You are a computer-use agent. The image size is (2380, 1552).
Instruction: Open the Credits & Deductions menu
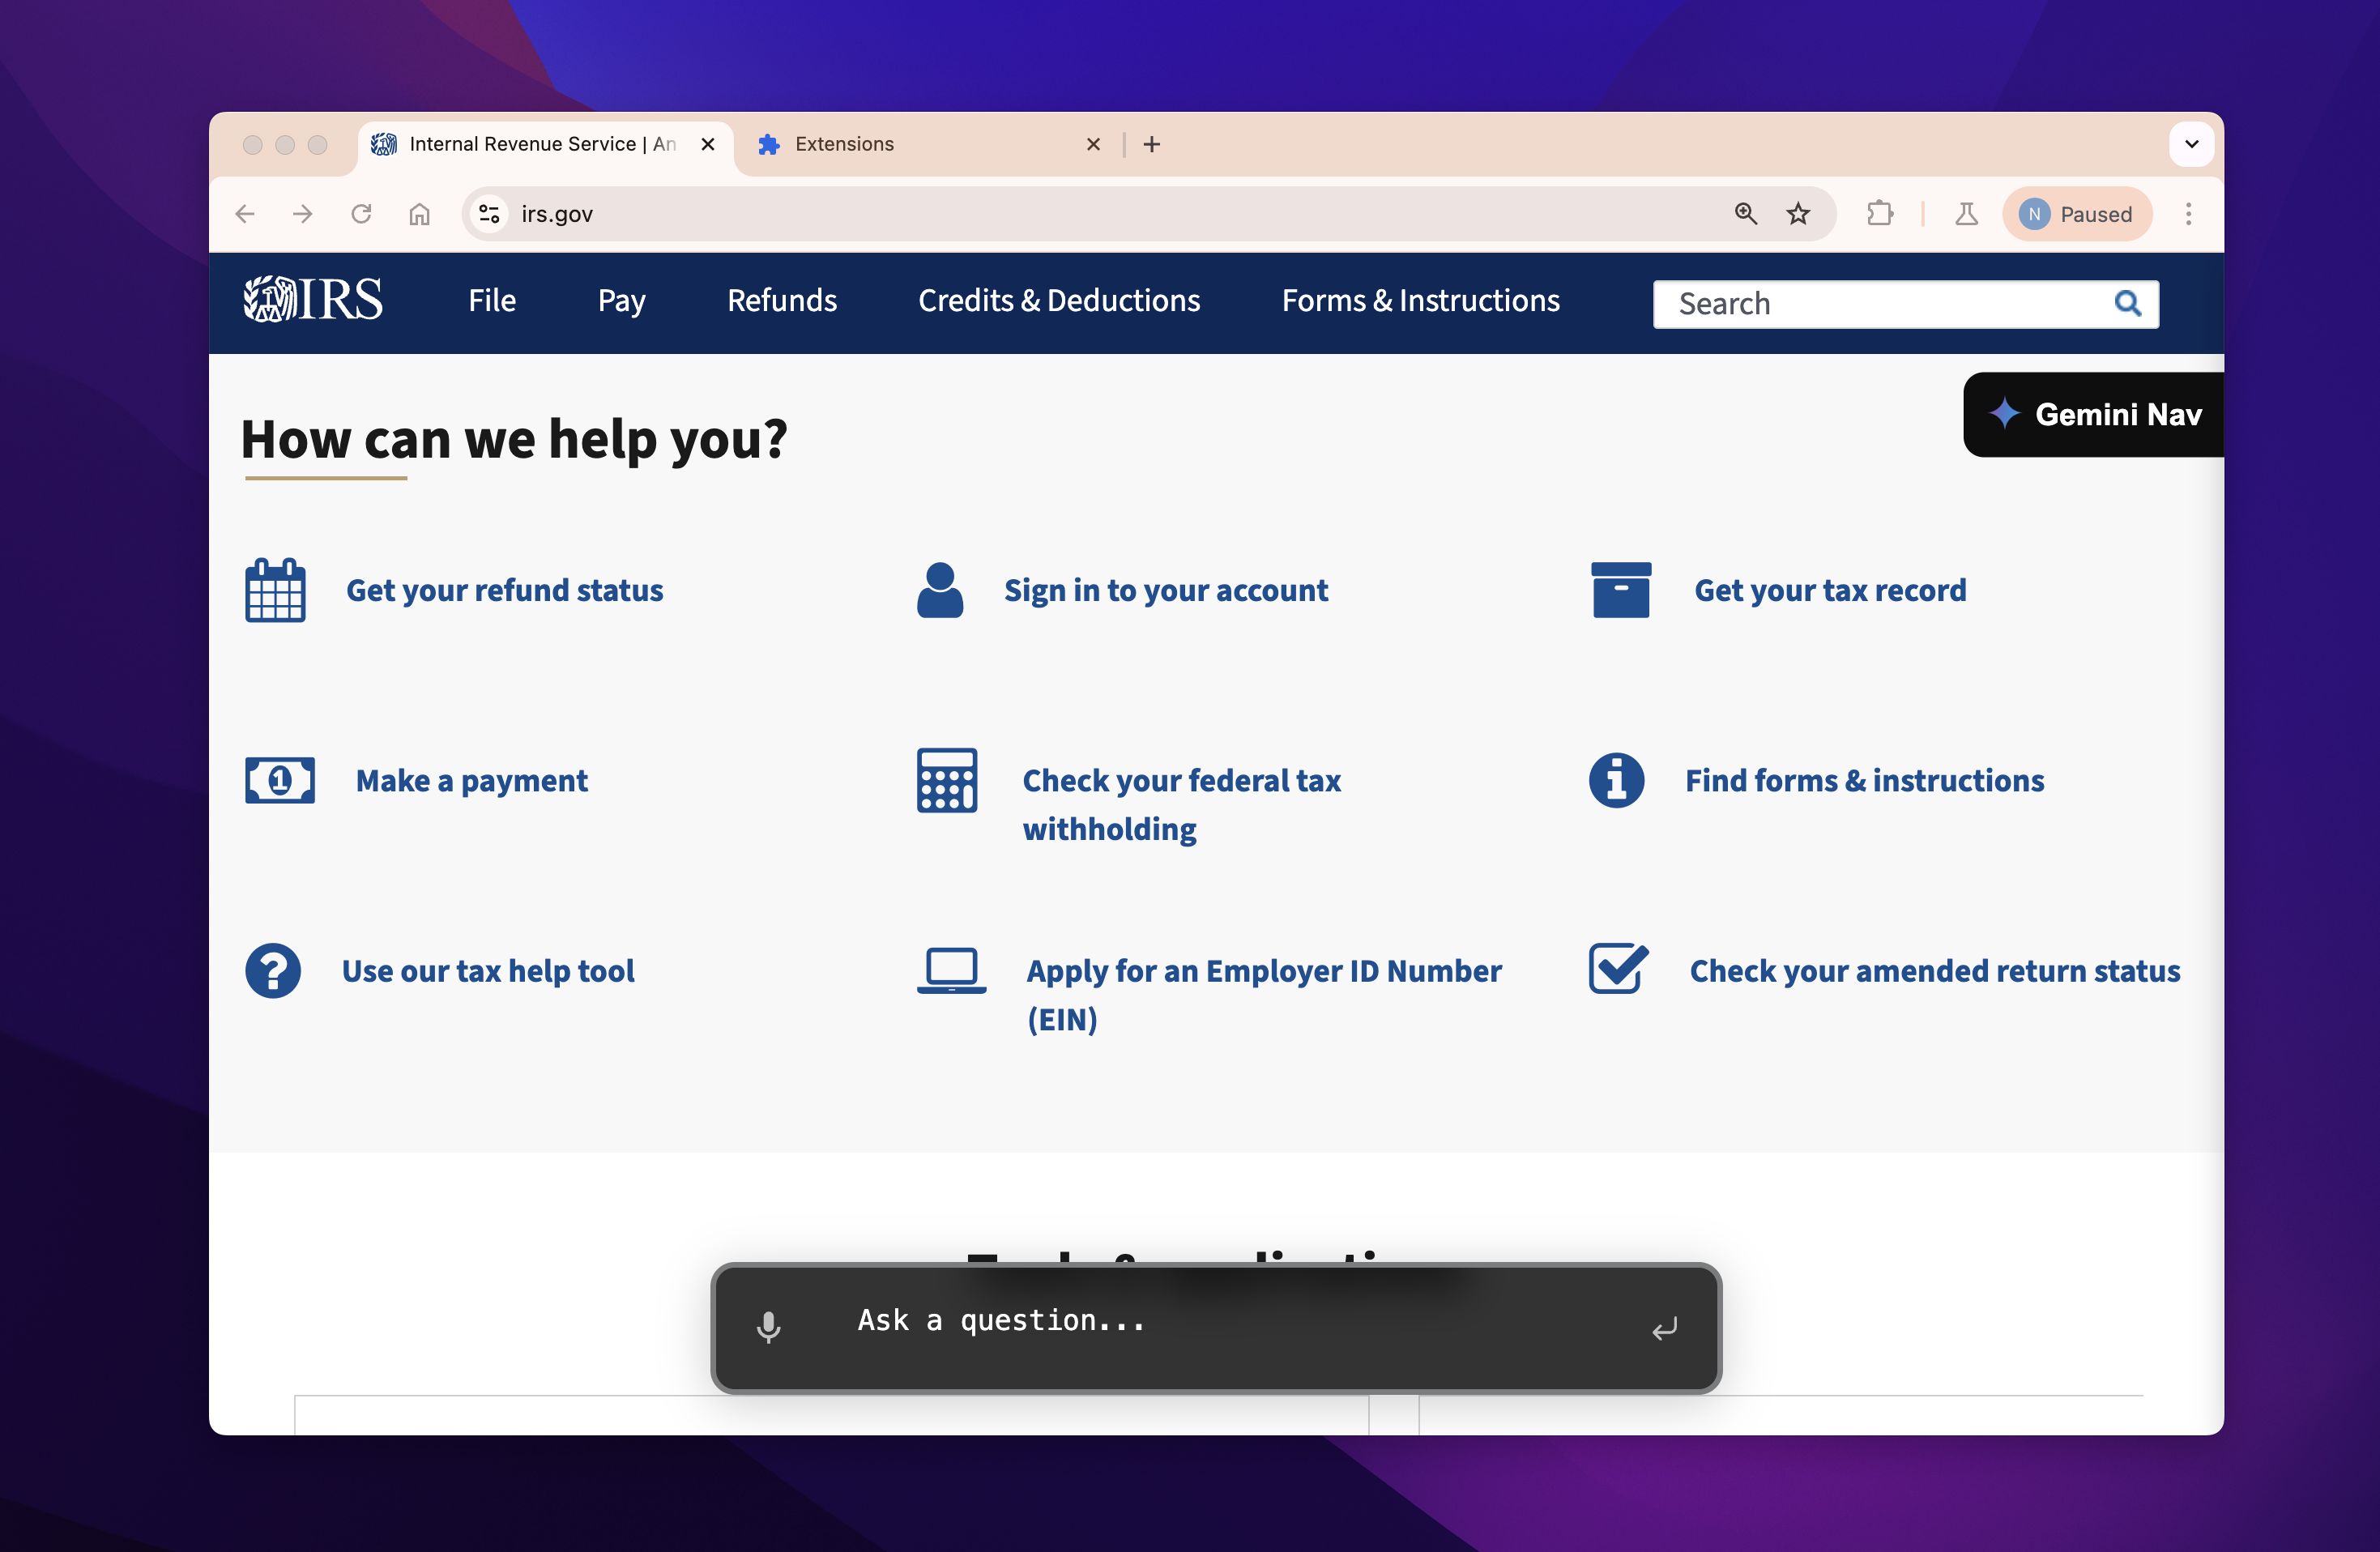[x=1059, y=301]
